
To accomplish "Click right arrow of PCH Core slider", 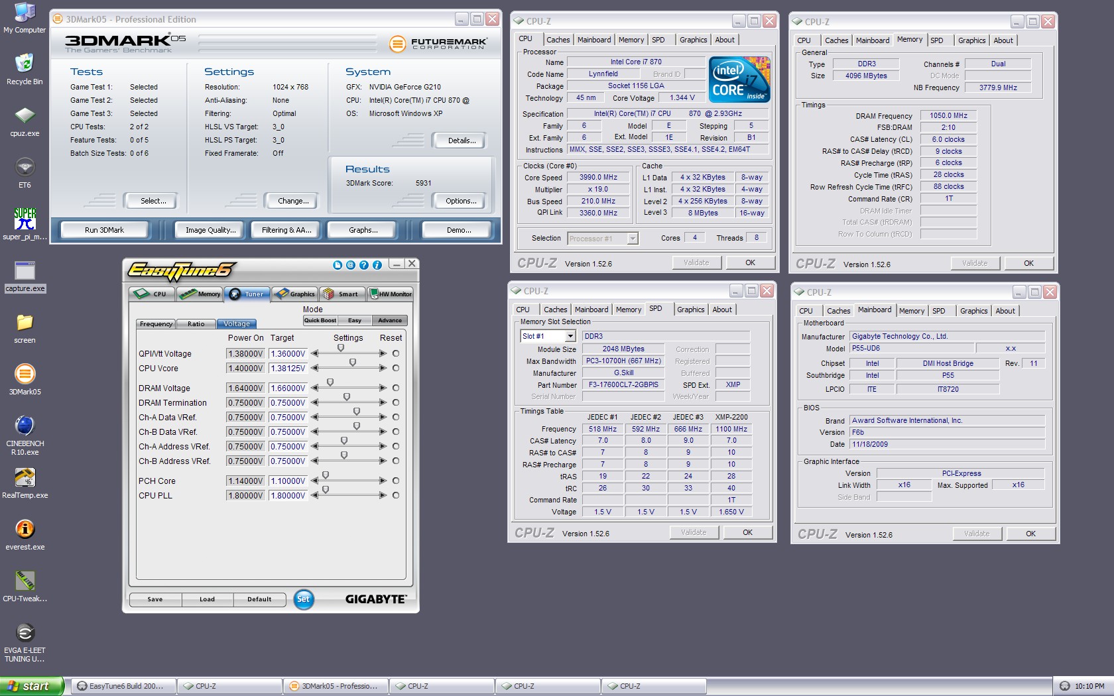I will coord(383,481).
